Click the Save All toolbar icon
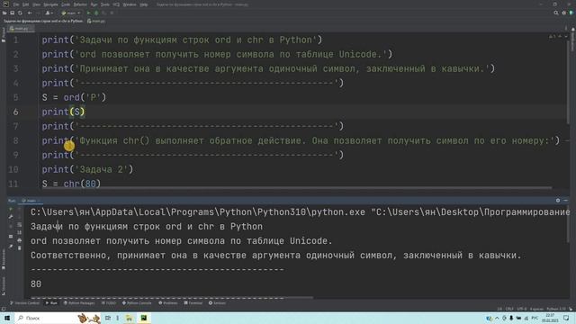The height and width of the screenshot is (324, 576). point(12,13)
